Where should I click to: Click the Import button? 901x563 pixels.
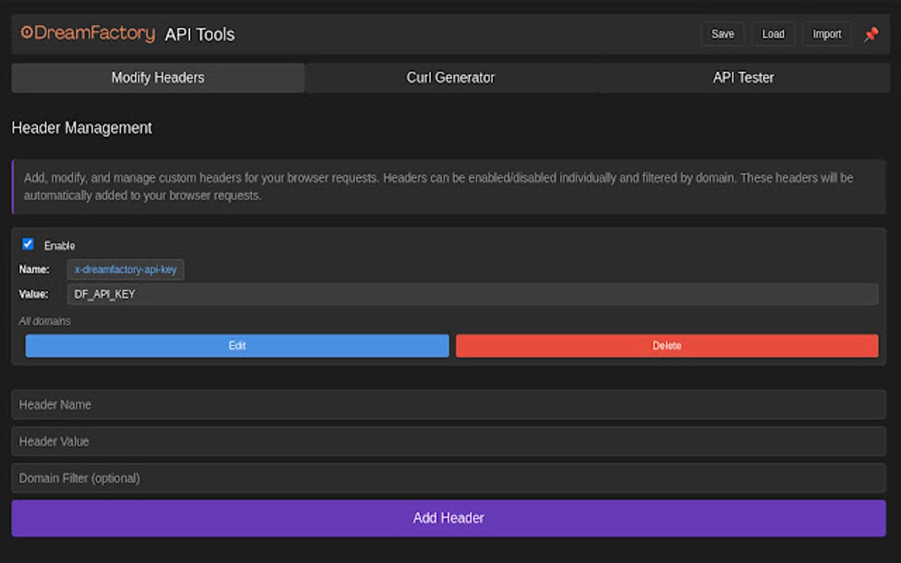coord(827,34)
